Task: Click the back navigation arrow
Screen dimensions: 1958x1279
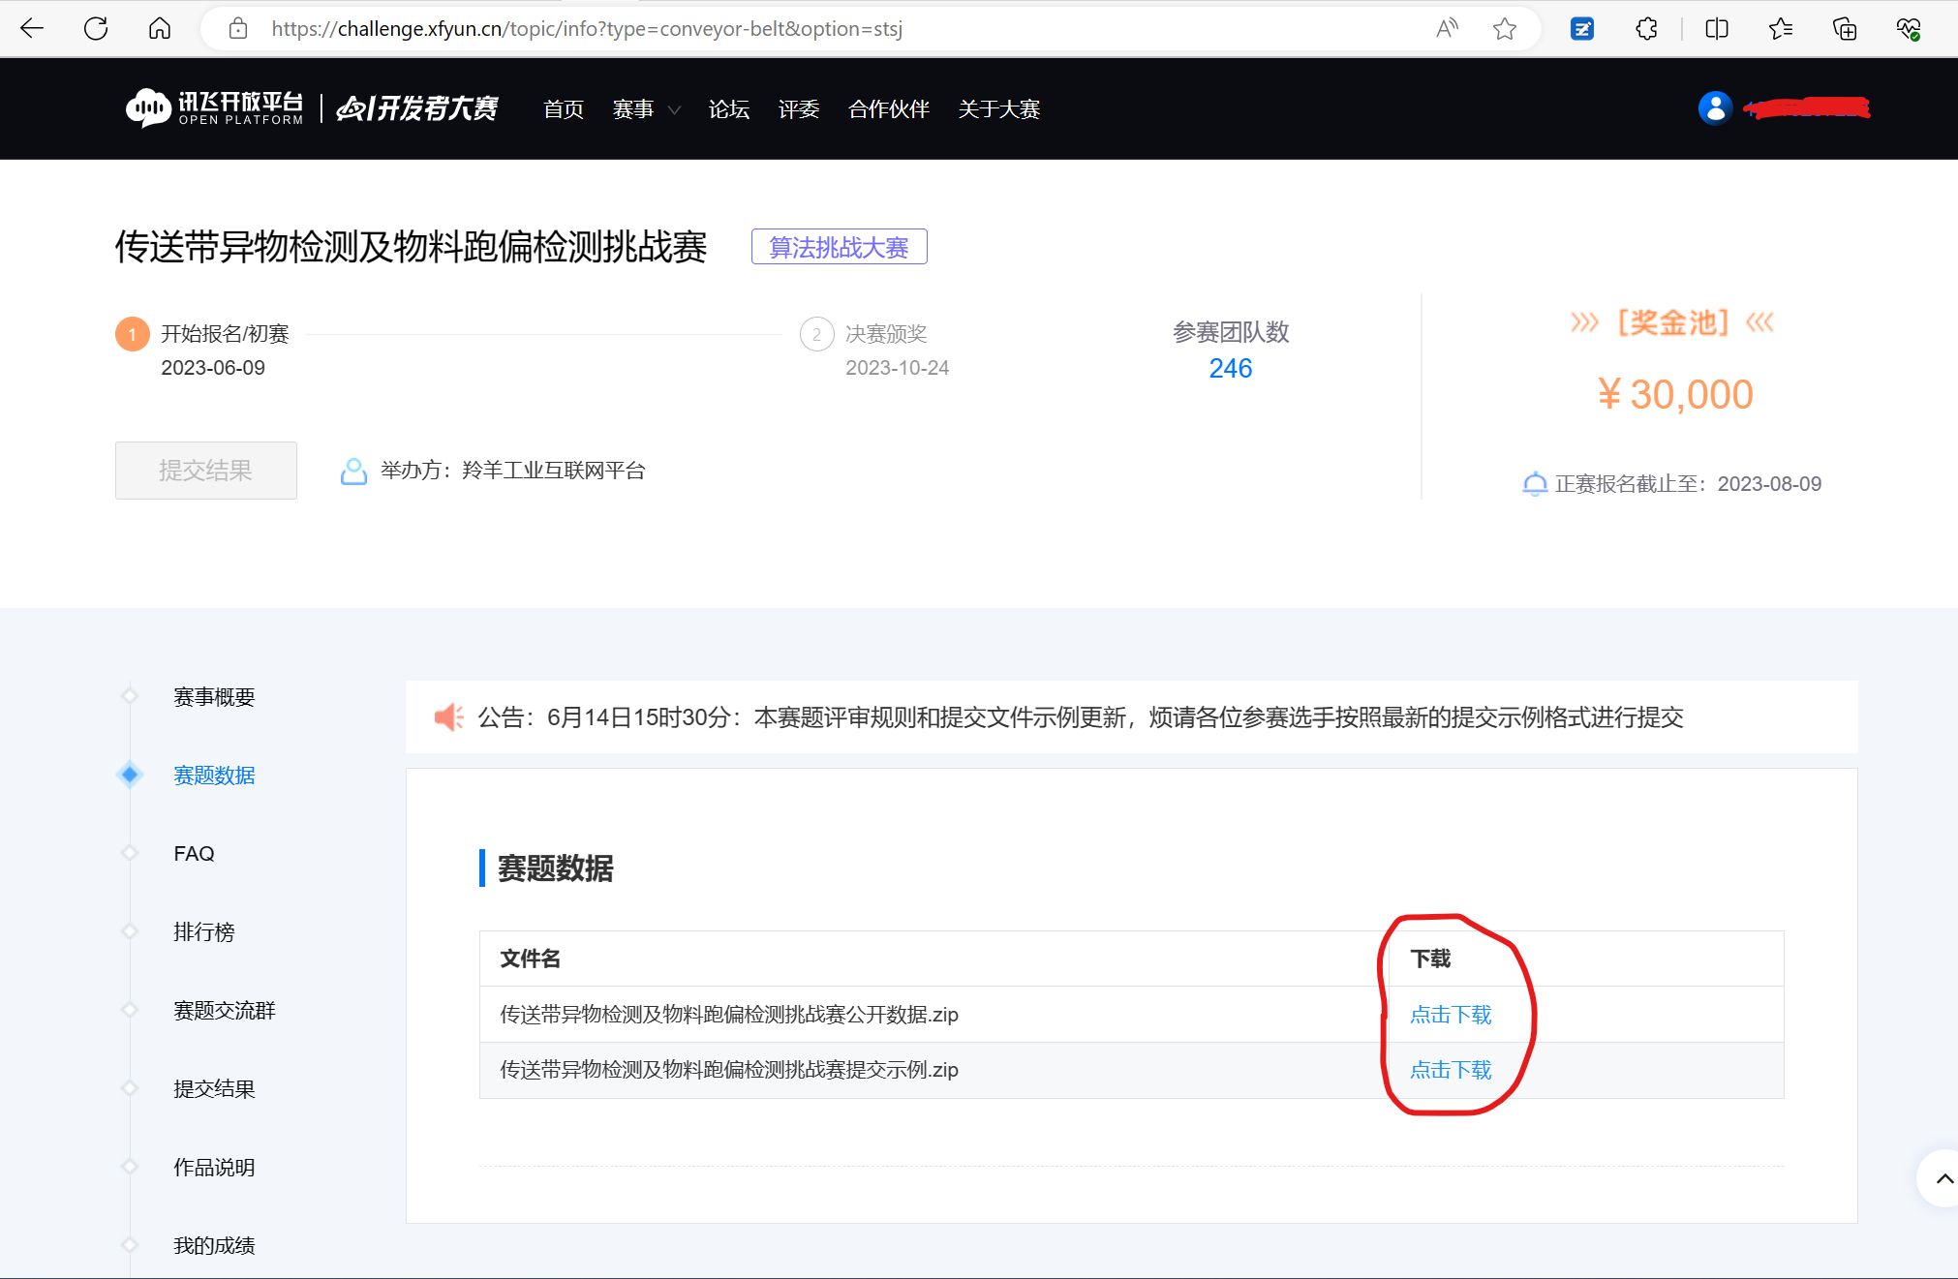Action: 32,28
